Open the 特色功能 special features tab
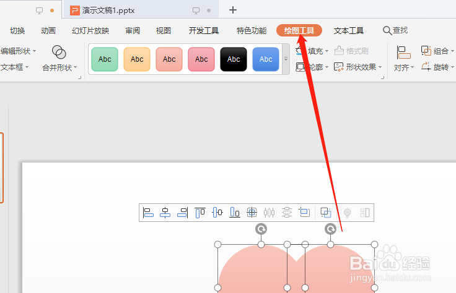456x293 pixels. point(252,30)
